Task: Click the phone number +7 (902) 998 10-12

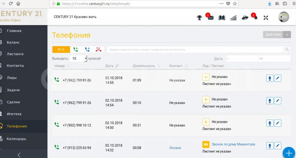Action: pos(77,125)
